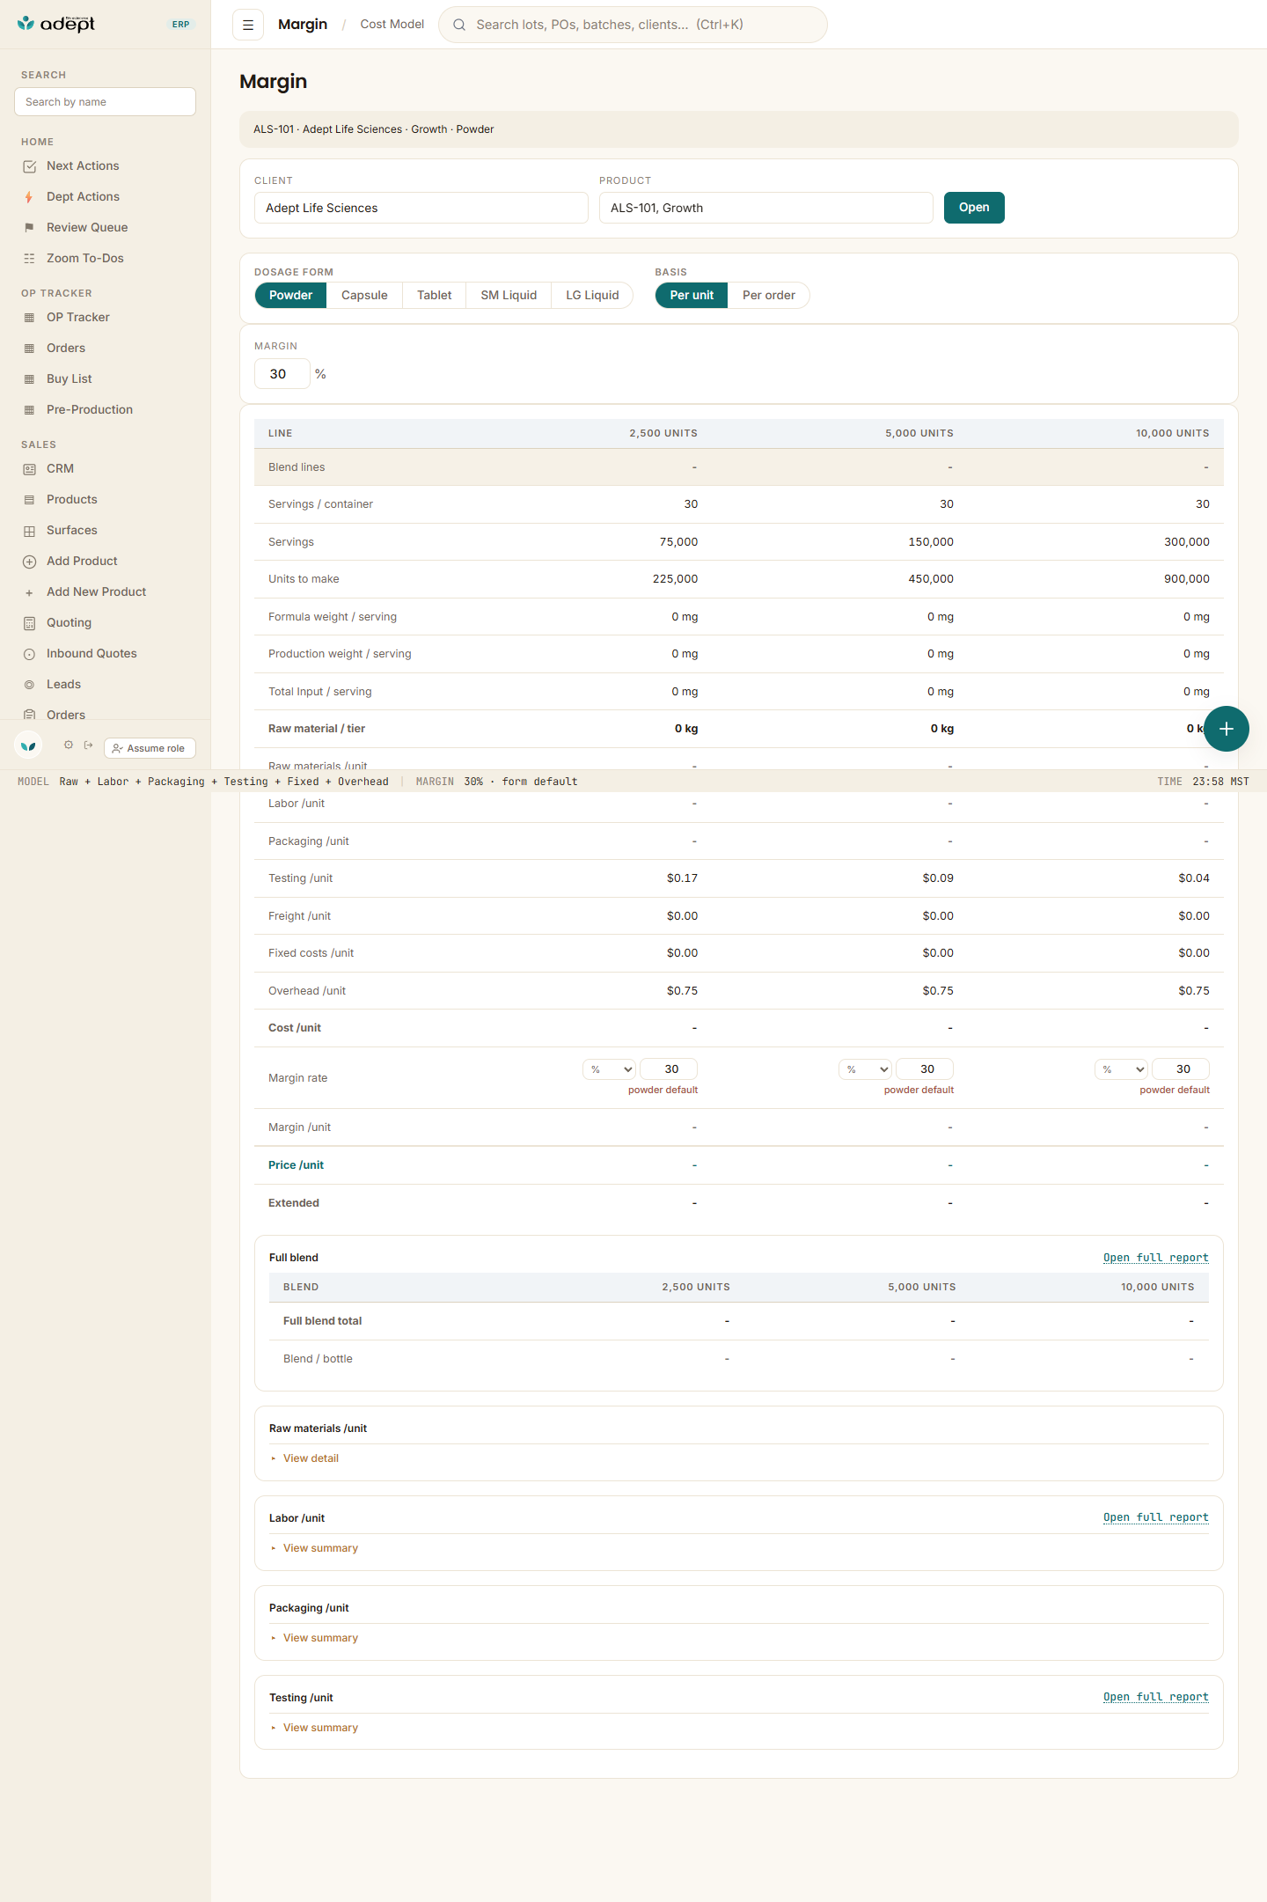Screen dimensions: 1267x1902
Task: Open full report for Labor /unit
Action: click(1156, 1517)
